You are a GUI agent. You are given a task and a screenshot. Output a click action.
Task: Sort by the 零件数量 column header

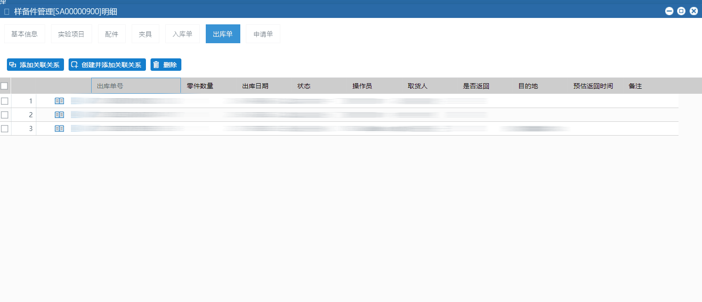pyautogui.click(x=200, y=86)
